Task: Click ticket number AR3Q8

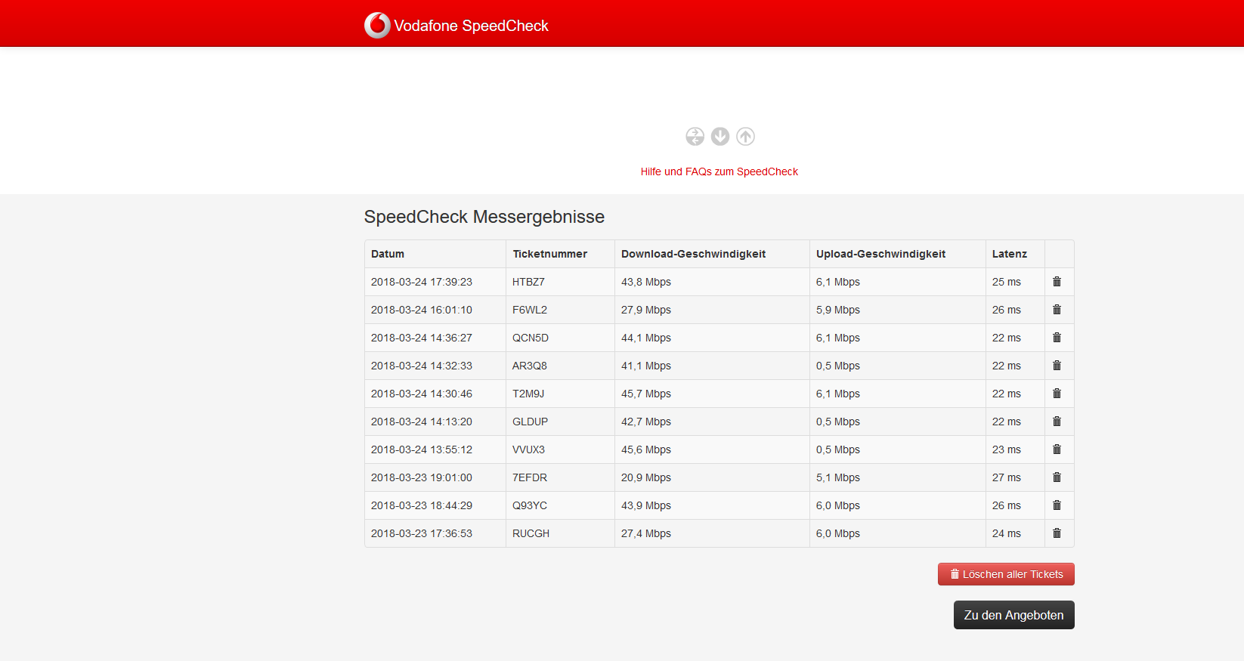Action: pos(530,366)
